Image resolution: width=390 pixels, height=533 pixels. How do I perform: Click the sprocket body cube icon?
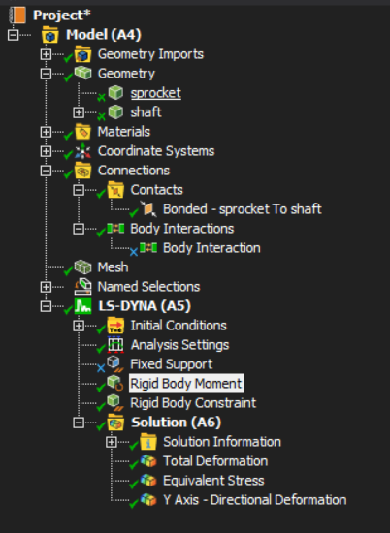(115, 92)
